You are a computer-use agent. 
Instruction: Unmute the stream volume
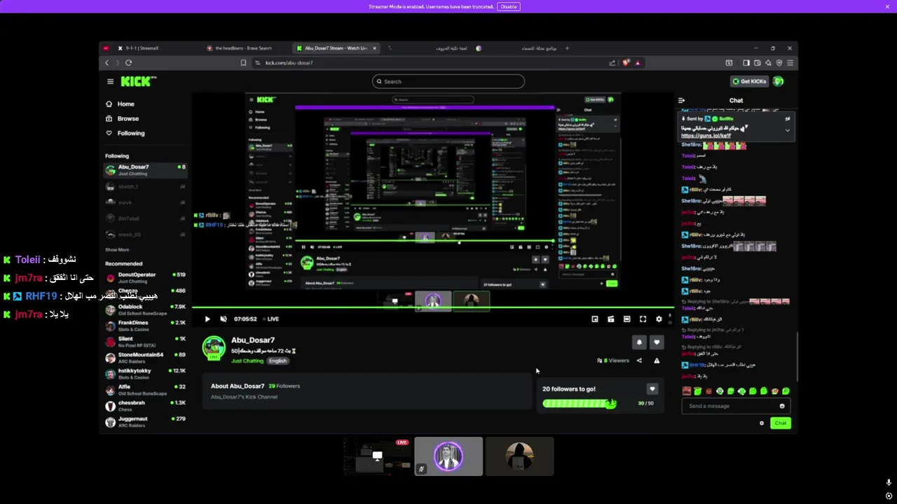pos(224,319)
